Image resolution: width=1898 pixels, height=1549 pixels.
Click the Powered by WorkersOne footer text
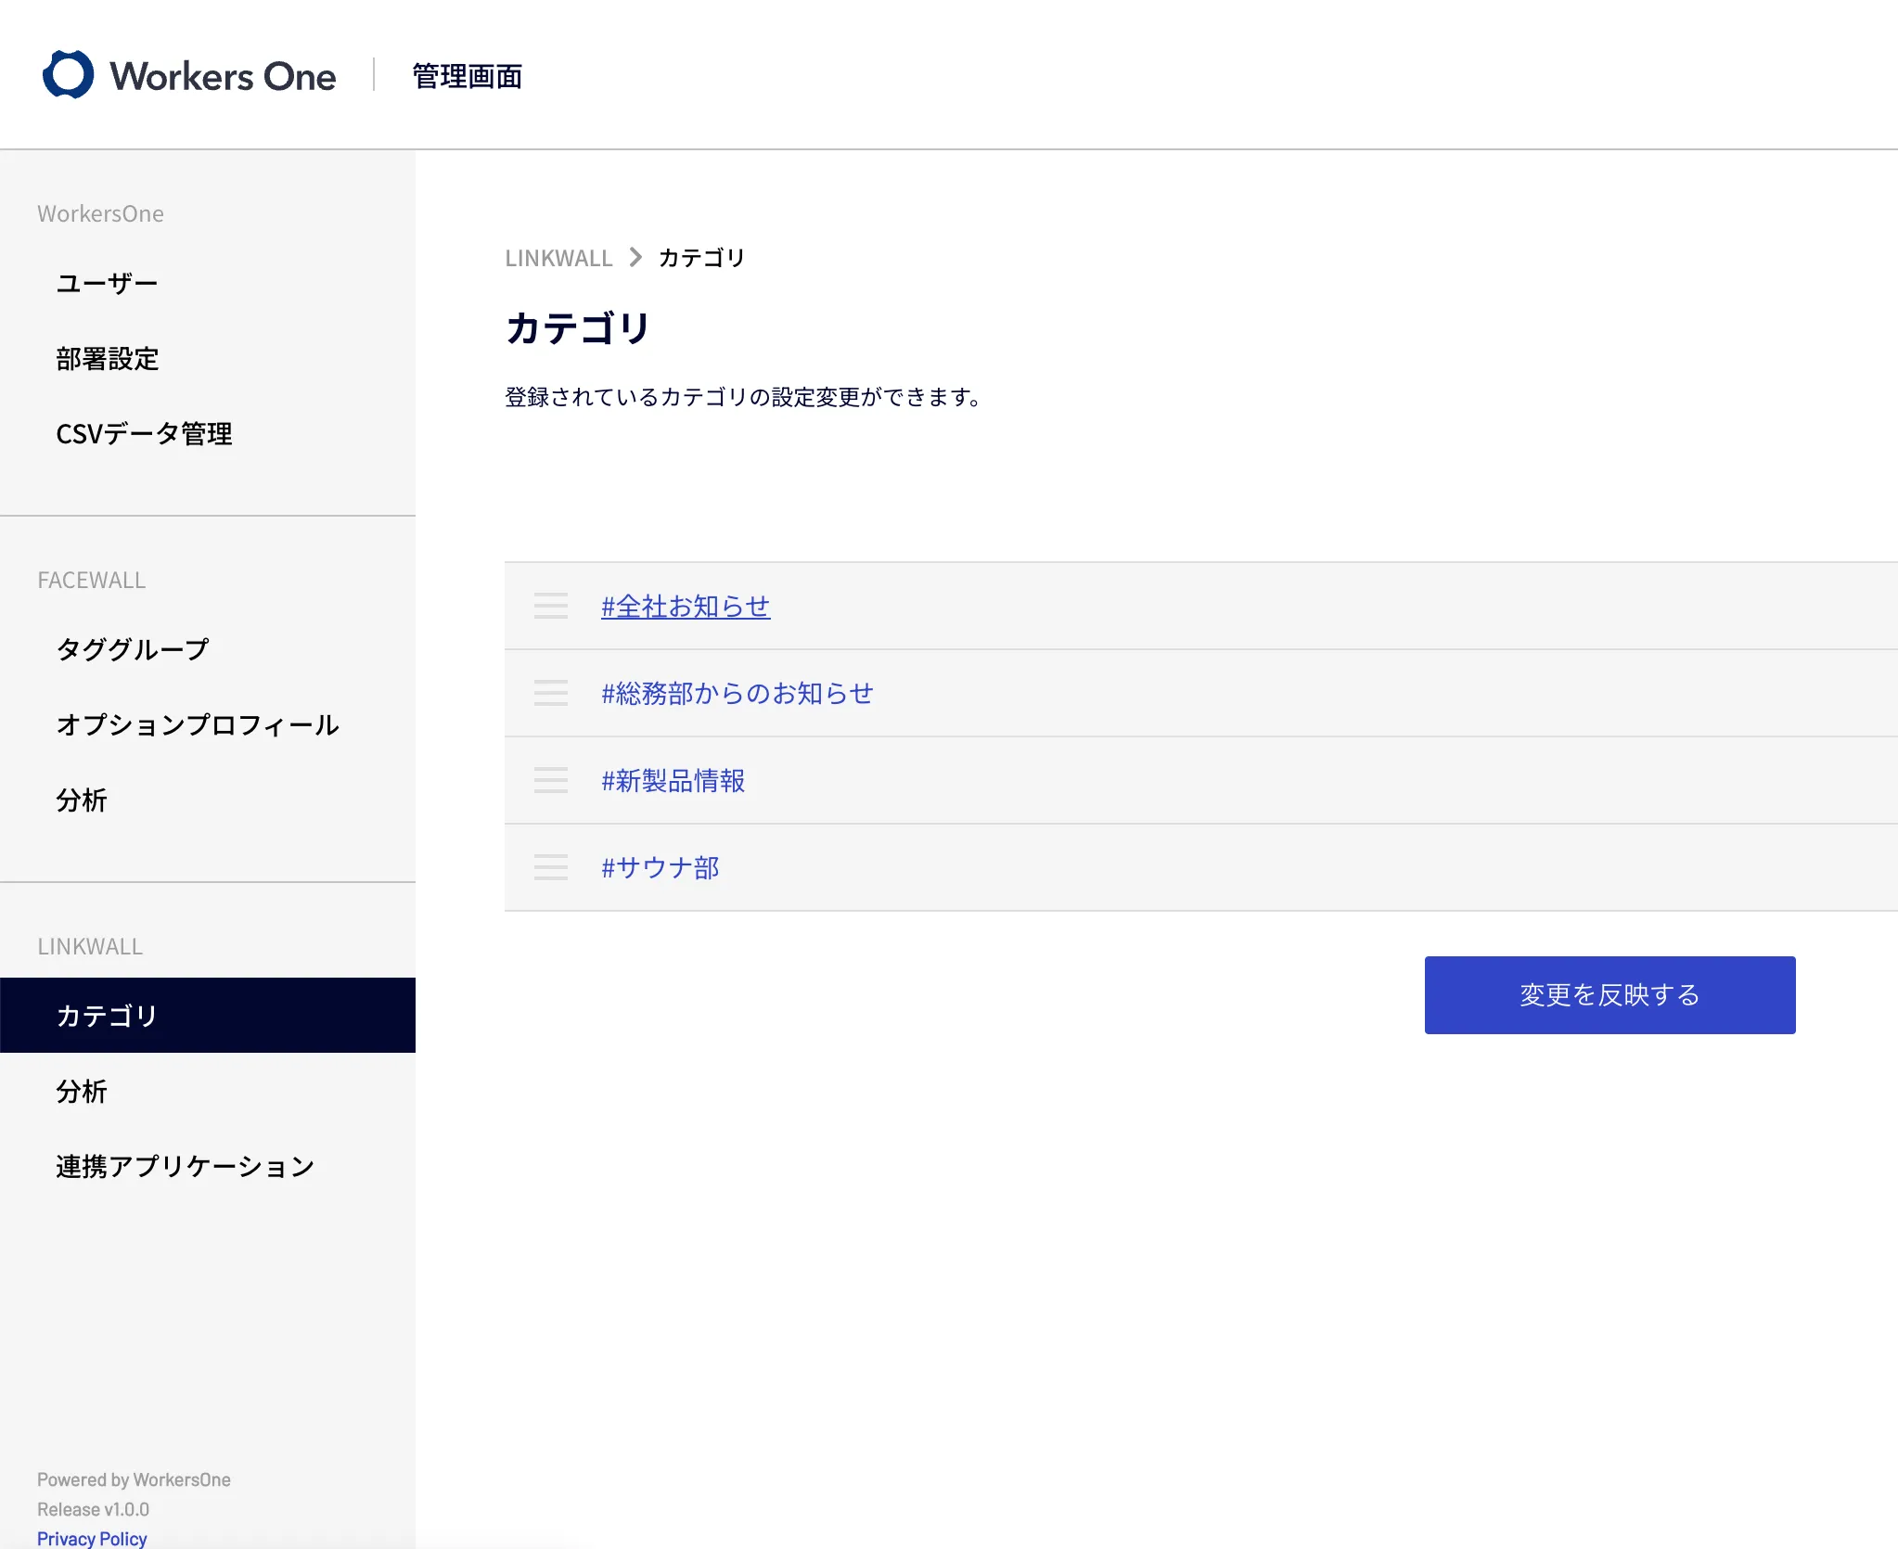point(134,1479)
